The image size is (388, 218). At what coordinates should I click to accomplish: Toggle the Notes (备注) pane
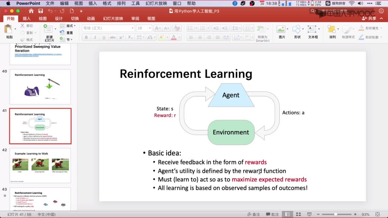(253, 214)
